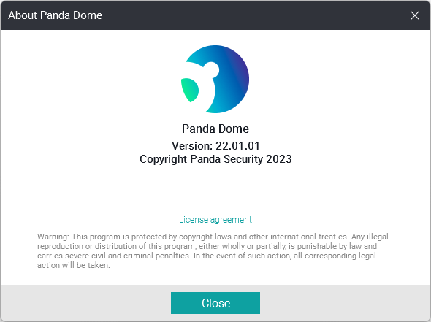Click the white panda ear cutout in logo
The height and width of the screenshot is (322, 431).
[x=211, y=70]
